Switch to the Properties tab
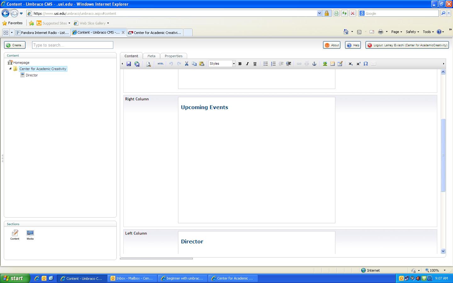 point(173,56)
